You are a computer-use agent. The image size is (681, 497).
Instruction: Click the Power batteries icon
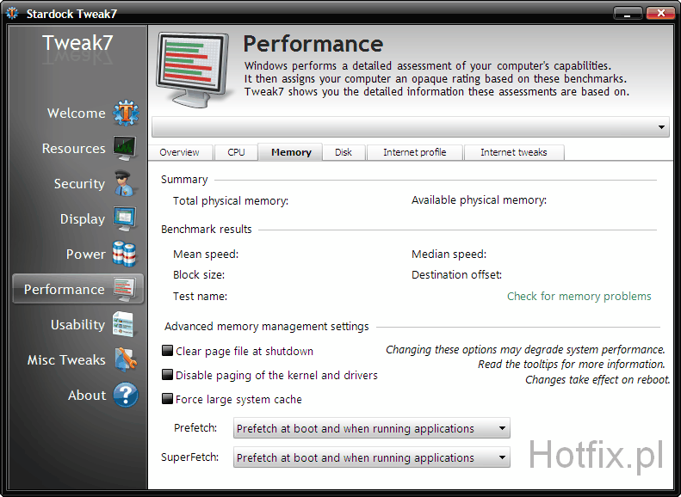coord(124,254)
